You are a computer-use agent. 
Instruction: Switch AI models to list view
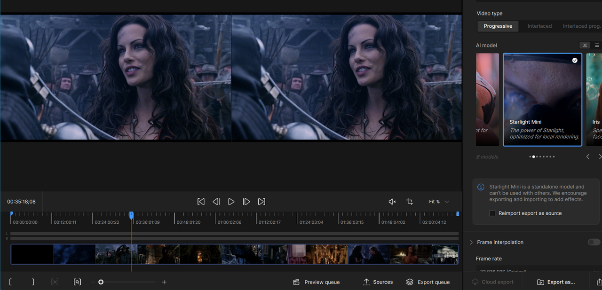pyautogui.click(x=597, y=45)
